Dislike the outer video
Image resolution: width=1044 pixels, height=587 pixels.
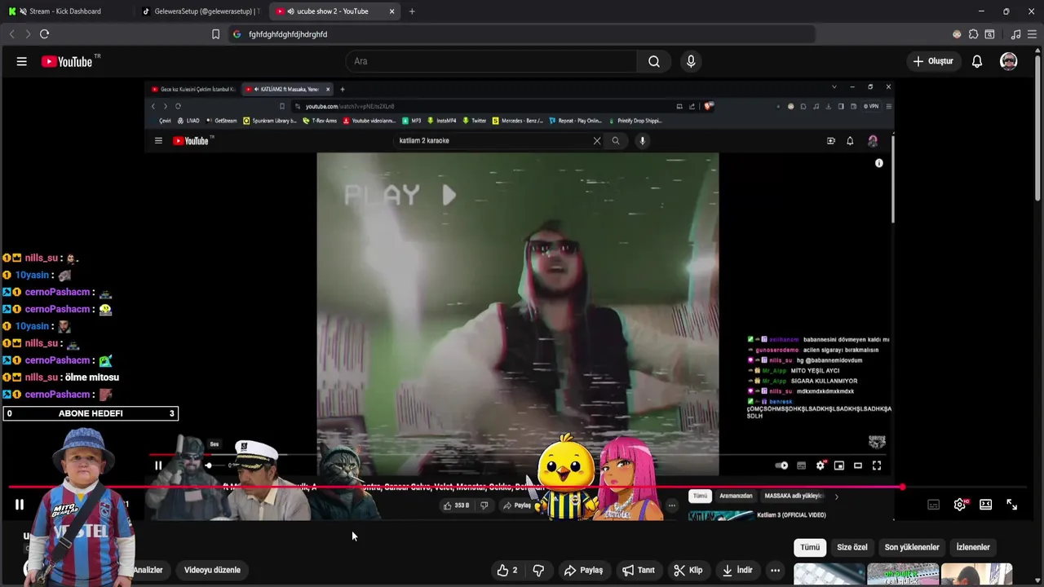538,570
